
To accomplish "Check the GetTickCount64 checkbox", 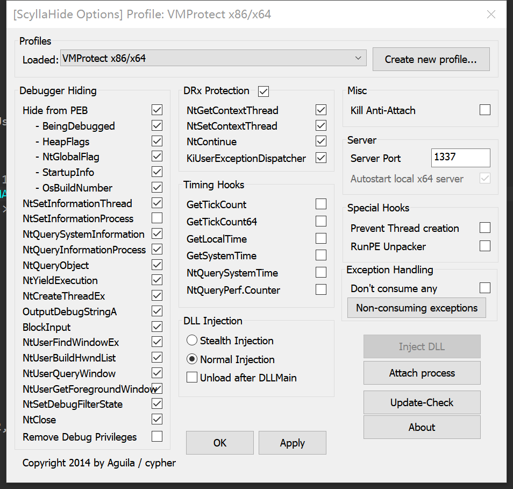I will click(x=321, y=221).
